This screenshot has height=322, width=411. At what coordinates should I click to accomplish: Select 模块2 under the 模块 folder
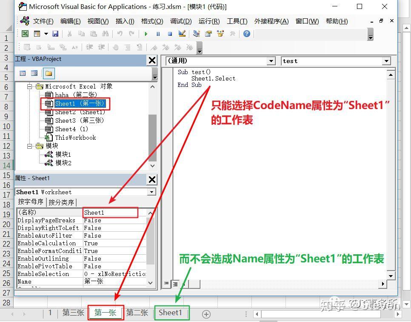63,163
